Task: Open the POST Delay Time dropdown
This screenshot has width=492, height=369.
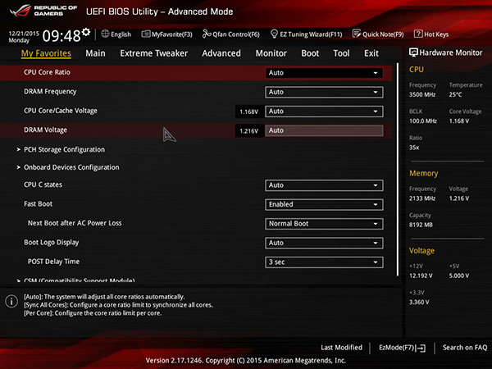Action: point(324,262)
